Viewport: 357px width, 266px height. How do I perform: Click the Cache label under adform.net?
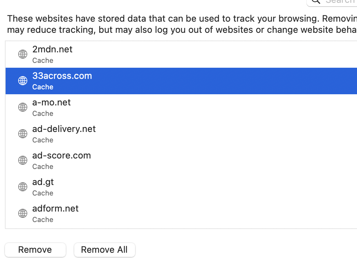coord(43,220)
